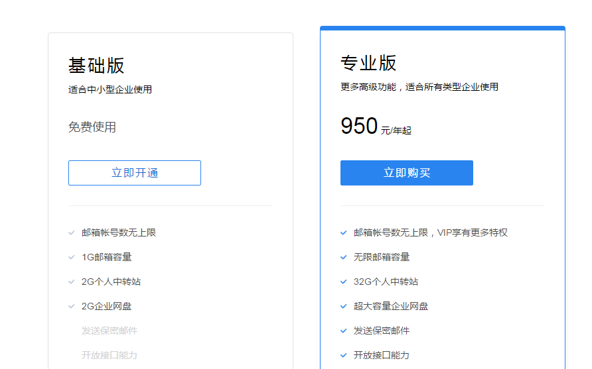Click the 950 元/年起 price
592x369 pixels.
coord(376,127)
